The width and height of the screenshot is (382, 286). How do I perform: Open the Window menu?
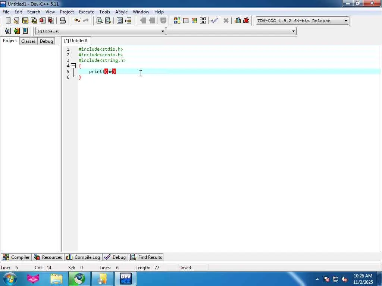[x=141, y=12]
